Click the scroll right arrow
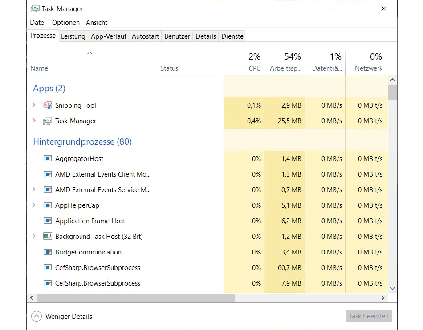Screen dimensions: 423x330 [383, 298]
